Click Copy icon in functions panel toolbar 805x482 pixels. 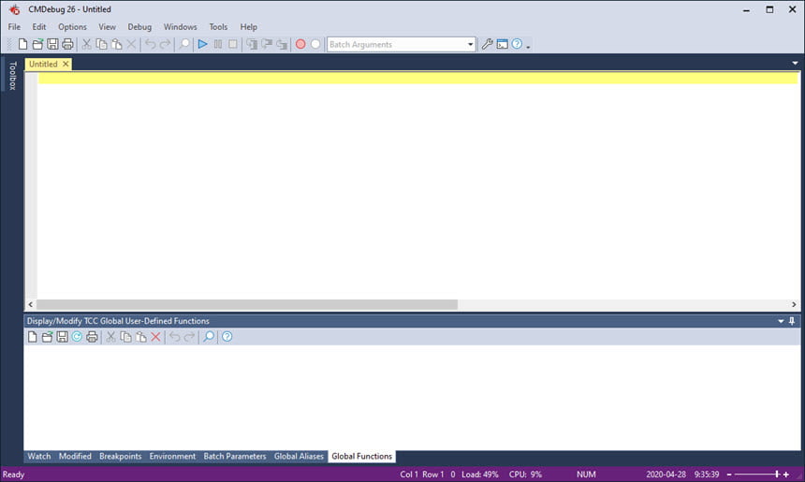pyautogui.click(x=125, y=337)
